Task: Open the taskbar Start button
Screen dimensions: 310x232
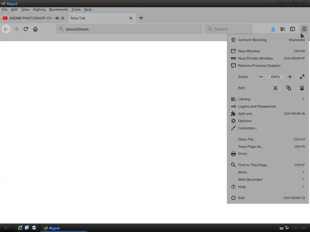Action: 6,228
